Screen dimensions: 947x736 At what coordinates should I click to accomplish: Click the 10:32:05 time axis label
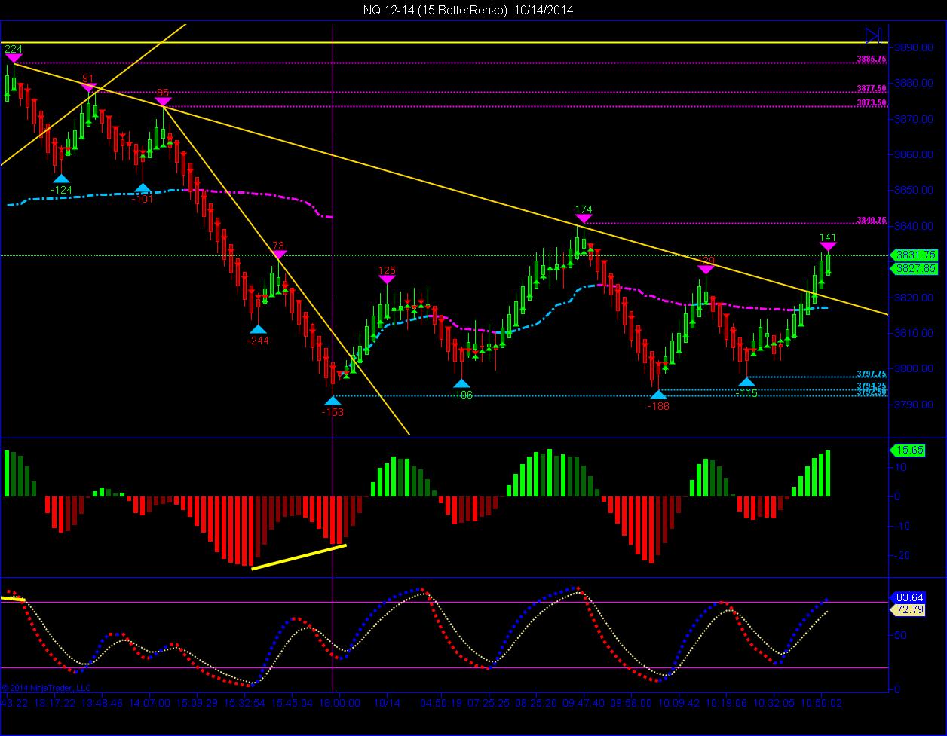[774, 702]
